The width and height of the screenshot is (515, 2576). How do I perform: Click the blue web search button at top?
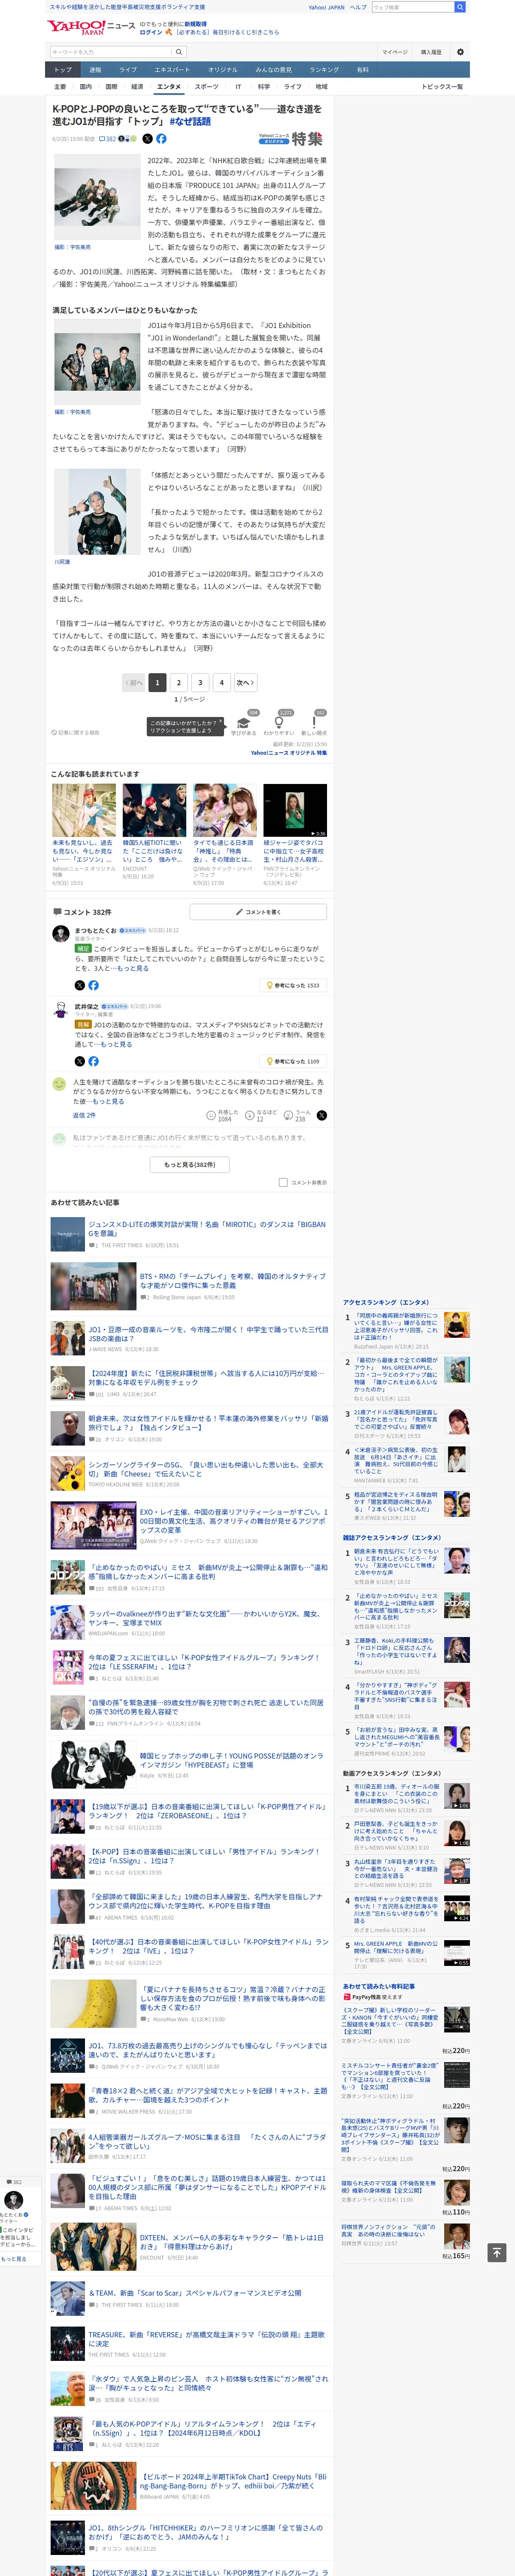pyautogui.click(x=460, y=7)
